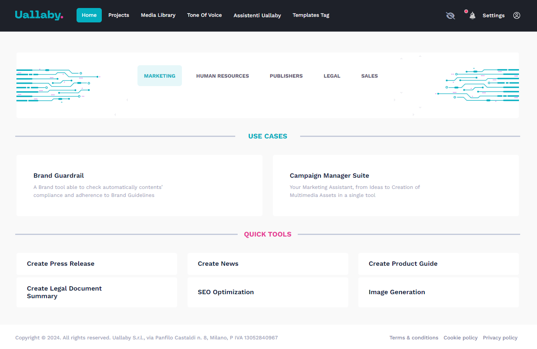537x349 pixels.
Task: Open the Campaign Manager Suite card
Action: pyautogui.click(x=396, y=185)
